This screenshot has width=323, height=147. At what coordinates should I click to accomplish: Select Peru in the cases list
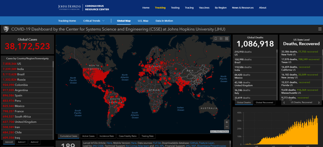pos(27,101)
